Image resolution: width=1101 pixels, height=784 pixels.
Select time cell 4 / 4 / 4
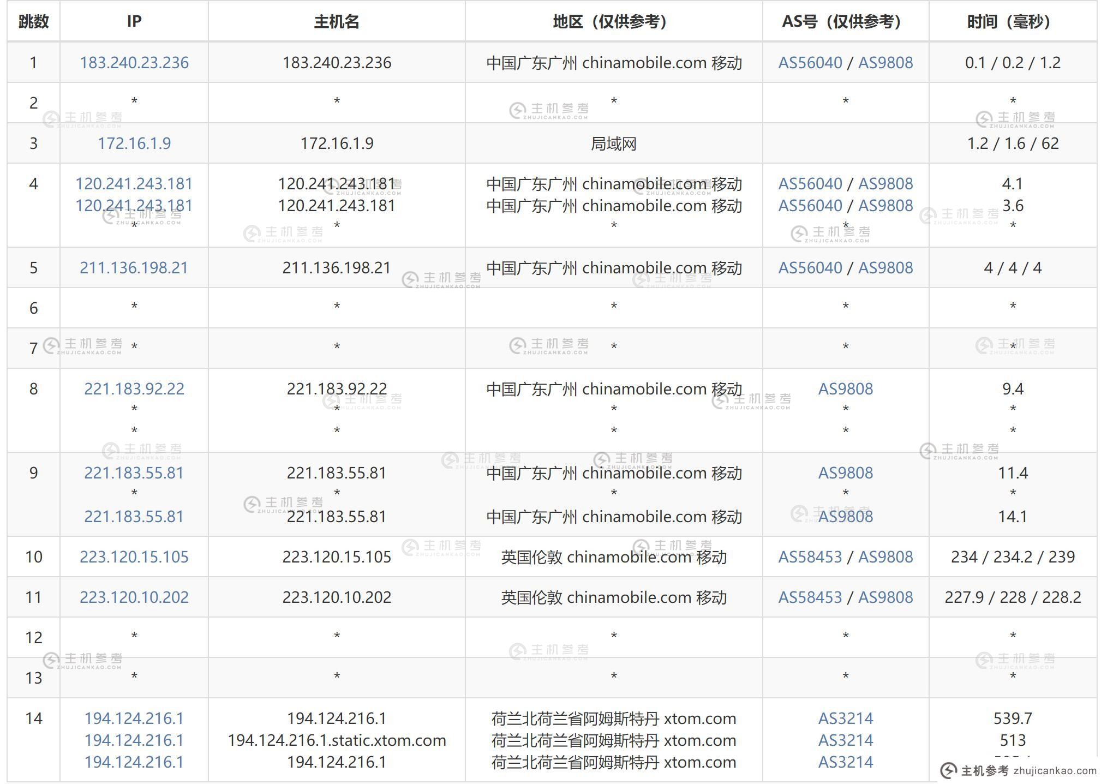tap(1013, 268)
